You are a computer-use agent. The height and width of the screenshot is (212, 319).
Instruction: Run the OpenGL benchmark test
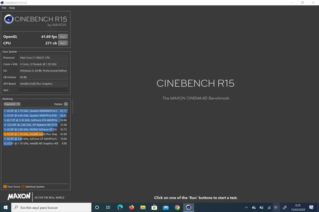tap(63, 37)
